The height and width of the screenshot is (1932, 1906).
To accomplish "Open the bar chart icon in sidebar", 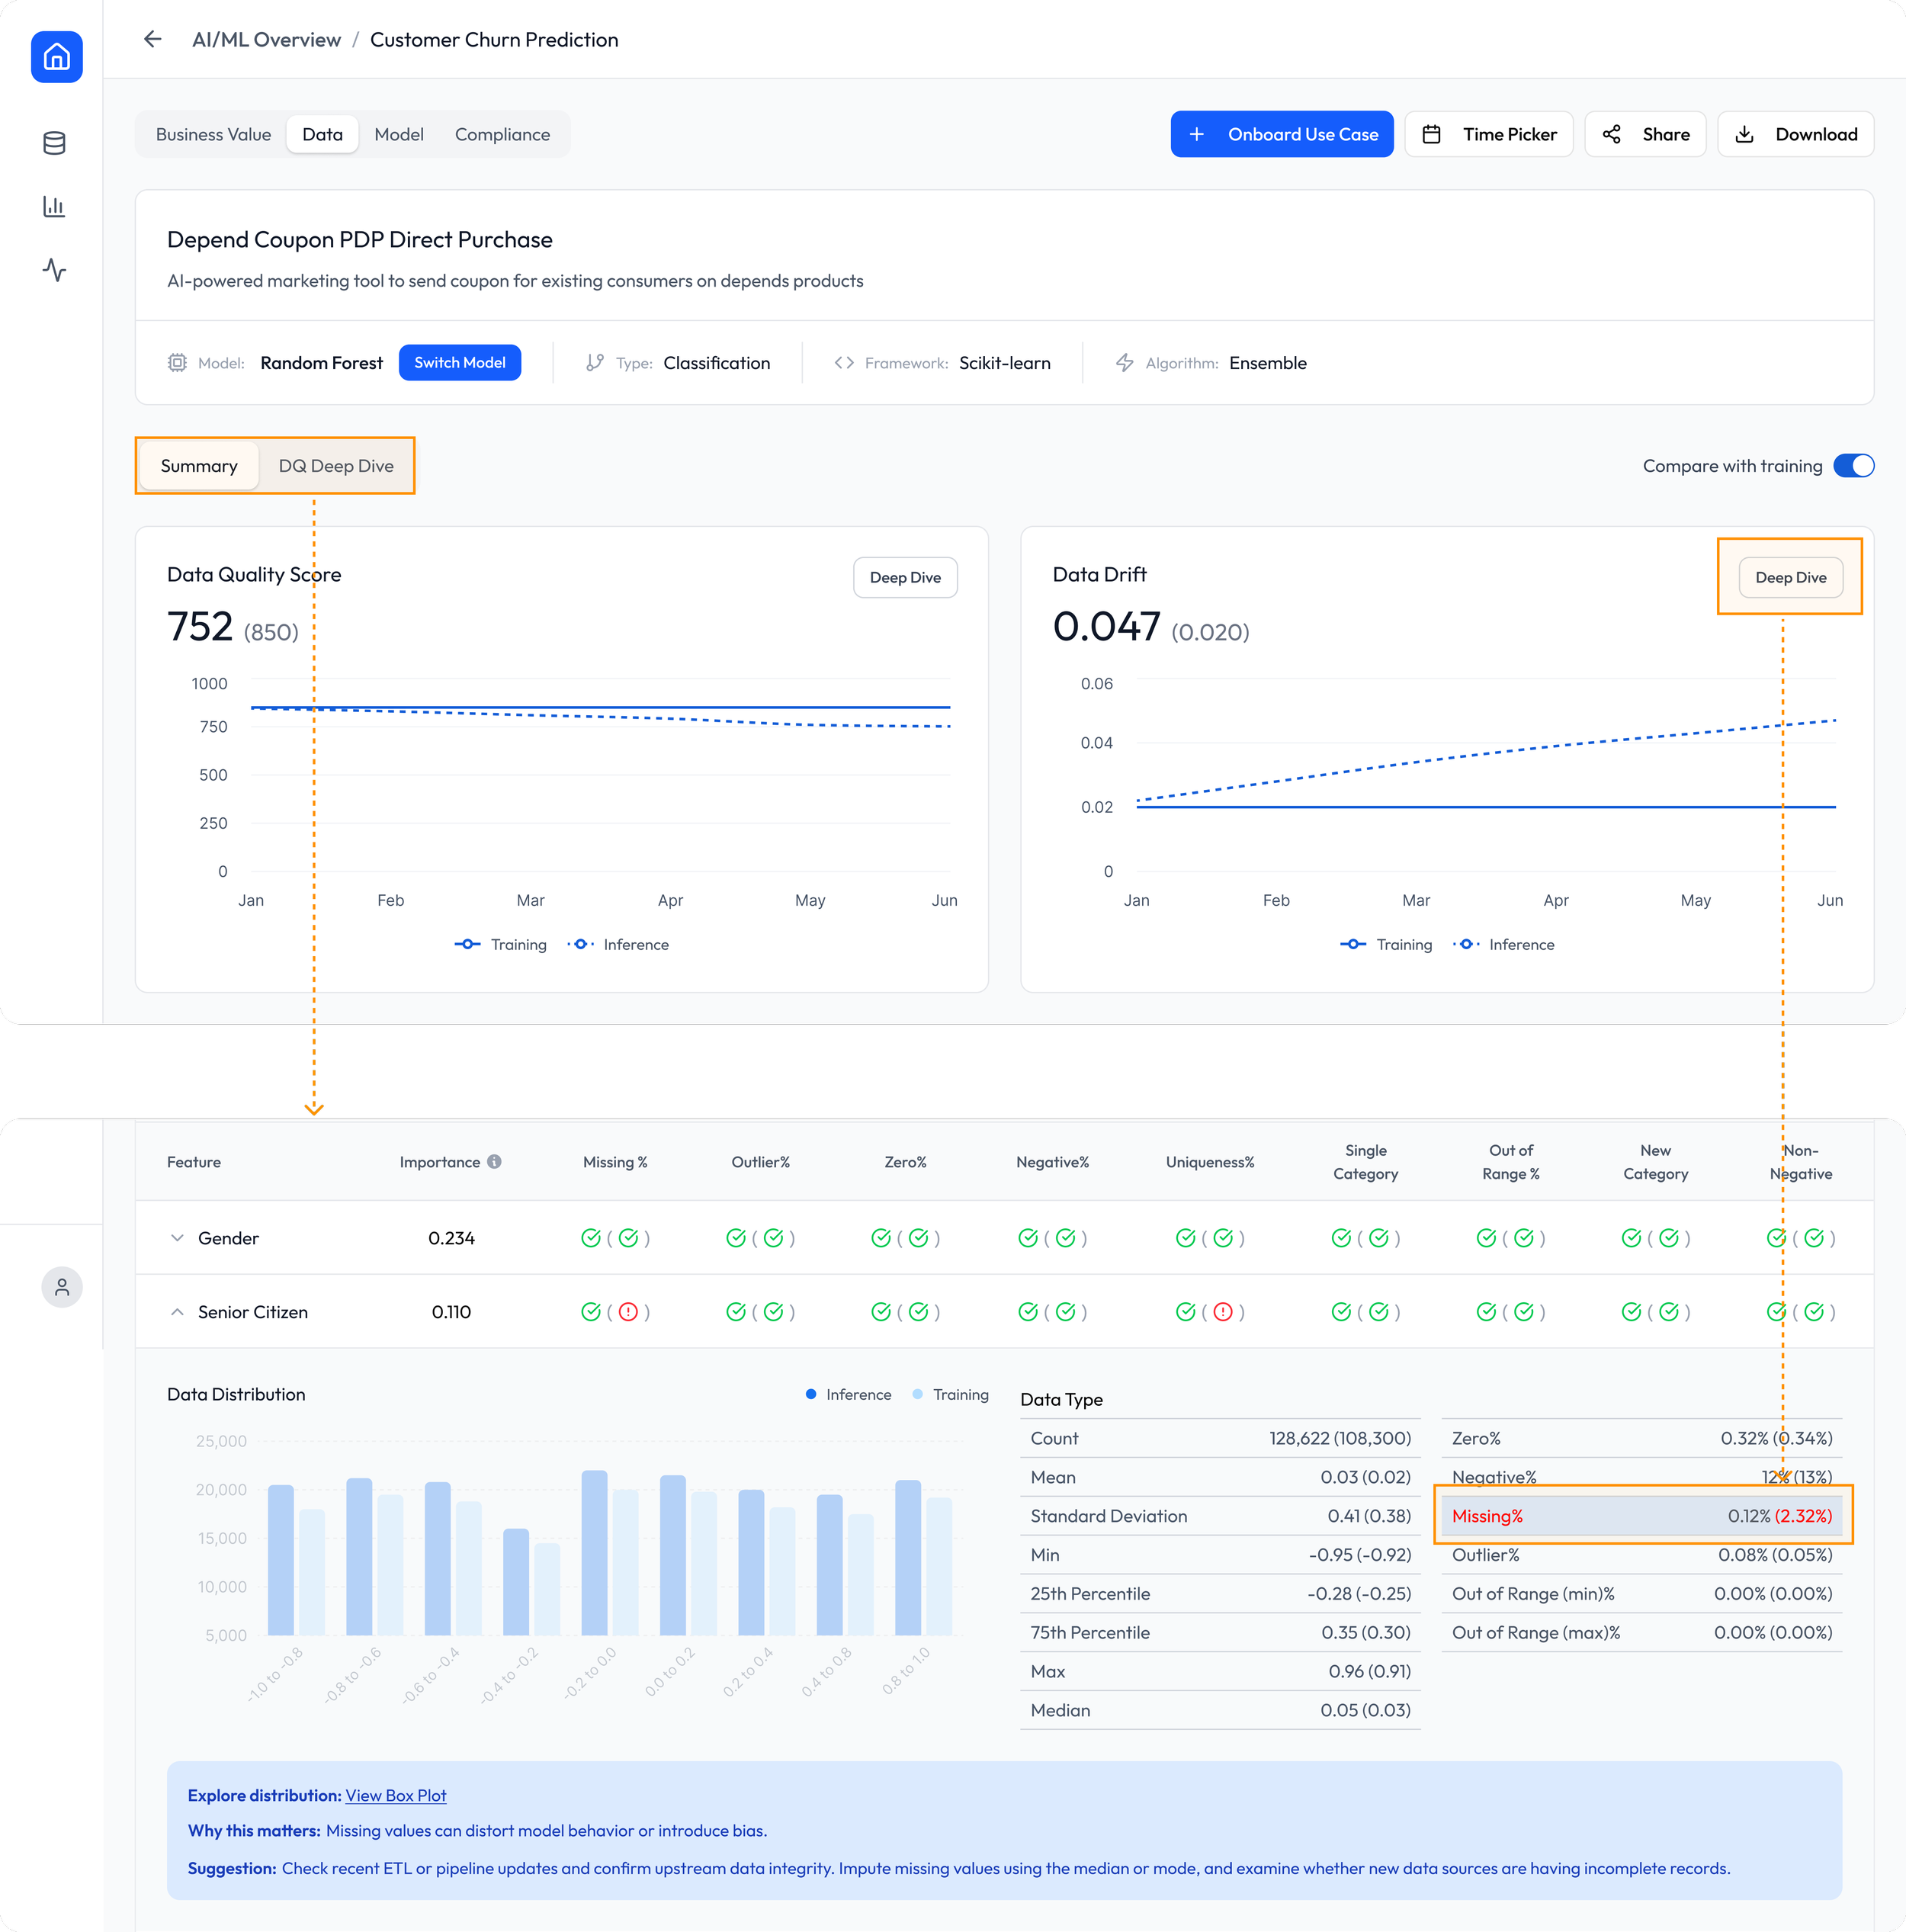I will (x=55, y=207).
